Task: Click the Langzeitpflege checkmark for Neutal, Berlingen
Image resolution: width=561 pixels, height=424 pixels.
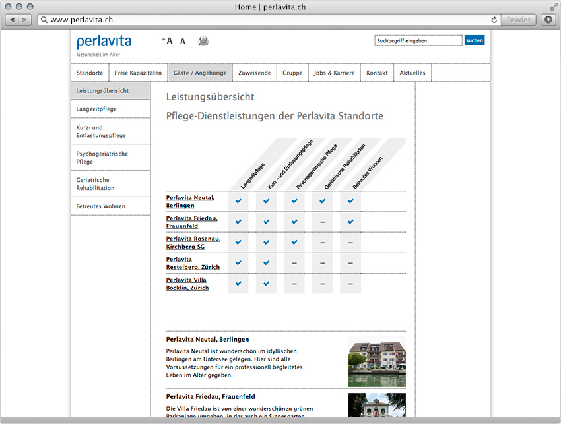Action: (x=238, y=201)
